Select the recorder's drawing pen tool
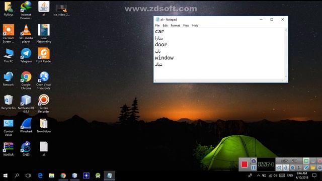The height and width of the screenshot is (181, 322). pos(306,168)
